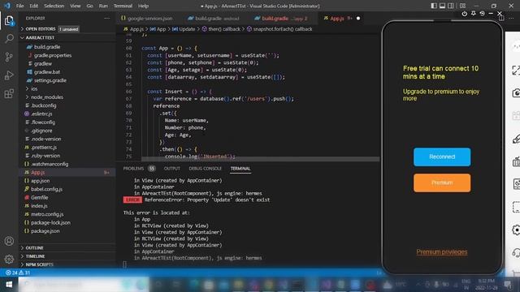Image resolution: width=520 pixels, height=292 pixels.
Task: Switch to the Debug Console tab
Action: [x=205, y=169]
